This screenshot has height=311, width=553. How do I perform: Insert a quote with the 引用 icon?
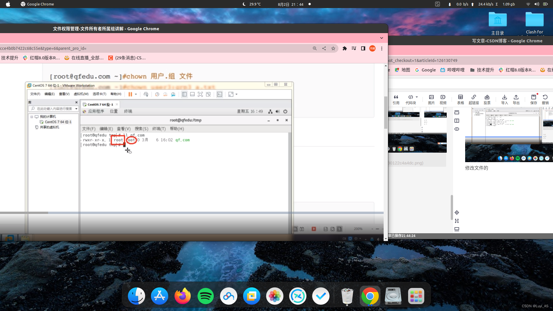coord(396,100)
